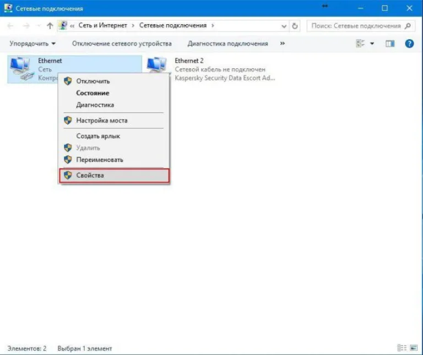
Task: Select Настройка моста menu entry
Action: [x=113, y=121]
